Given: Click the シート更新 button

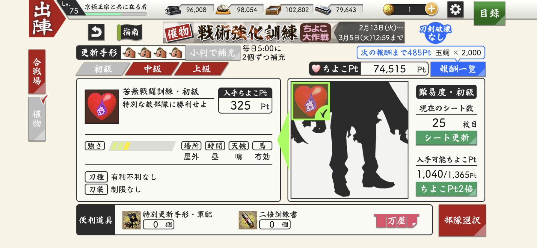Looking at the screenshot, I should point(447,138).
